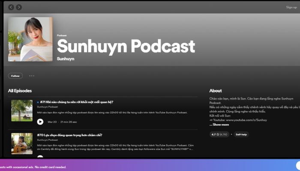Click Sign up in the top bar
Screen dimensions: 300x171
pos(291,7)
